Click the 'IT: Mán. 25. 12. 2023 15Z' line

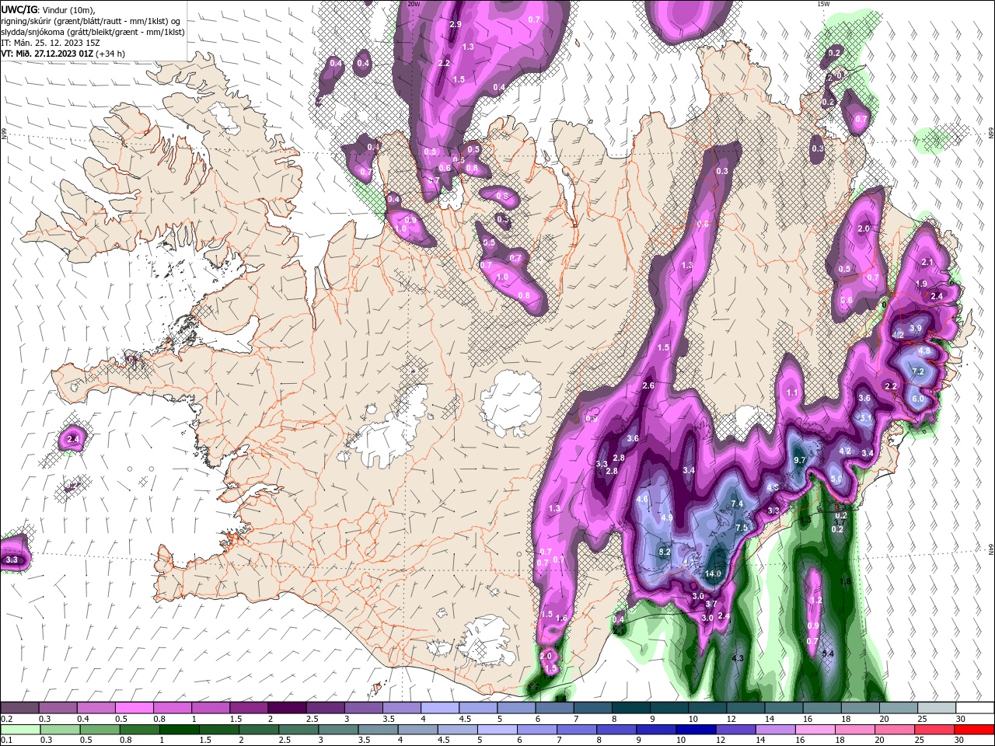pyautogui.click(x=51, y=43)
